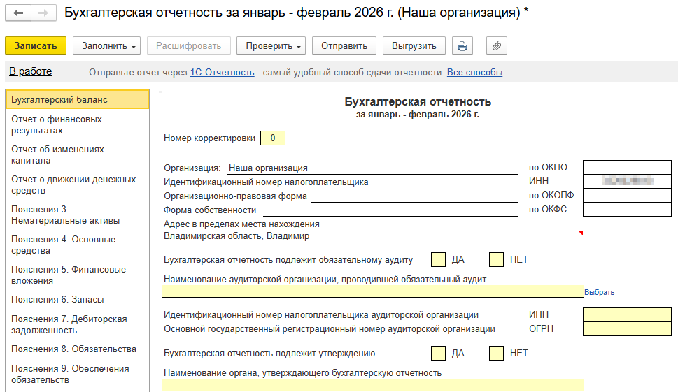Open attachments via the paperclip icon

496,45
